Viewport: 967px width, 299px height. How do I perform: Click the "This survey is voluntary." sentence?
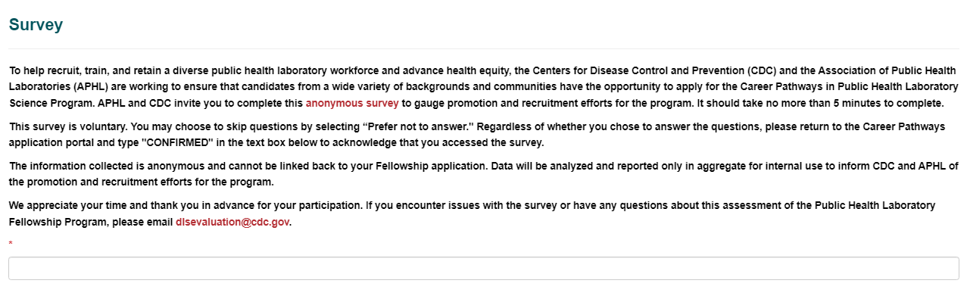68,126
